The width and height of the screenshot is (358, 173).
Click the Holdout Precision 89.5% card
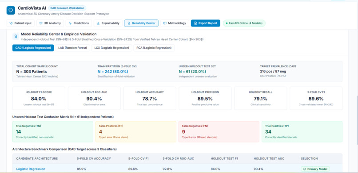(205, 98)
